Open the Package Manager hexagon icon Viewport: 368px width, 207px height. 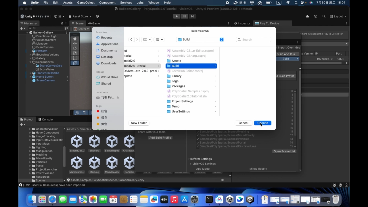coord(97,16)
